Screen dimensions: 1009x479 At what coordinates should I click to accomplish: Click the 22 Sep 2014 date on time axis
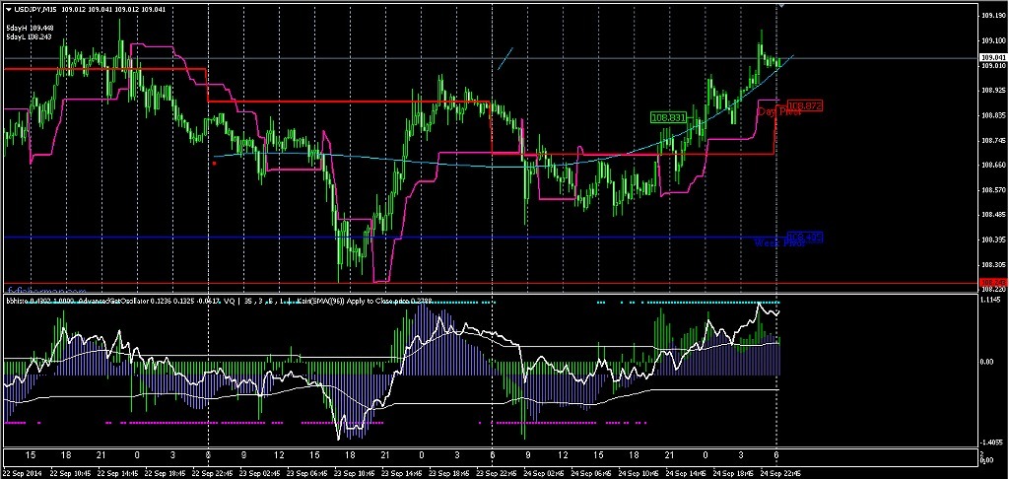(24, 472)
